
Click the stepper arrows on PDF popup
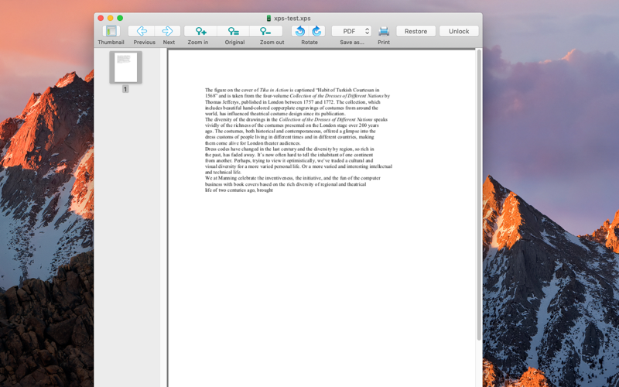tap(367, 31)
